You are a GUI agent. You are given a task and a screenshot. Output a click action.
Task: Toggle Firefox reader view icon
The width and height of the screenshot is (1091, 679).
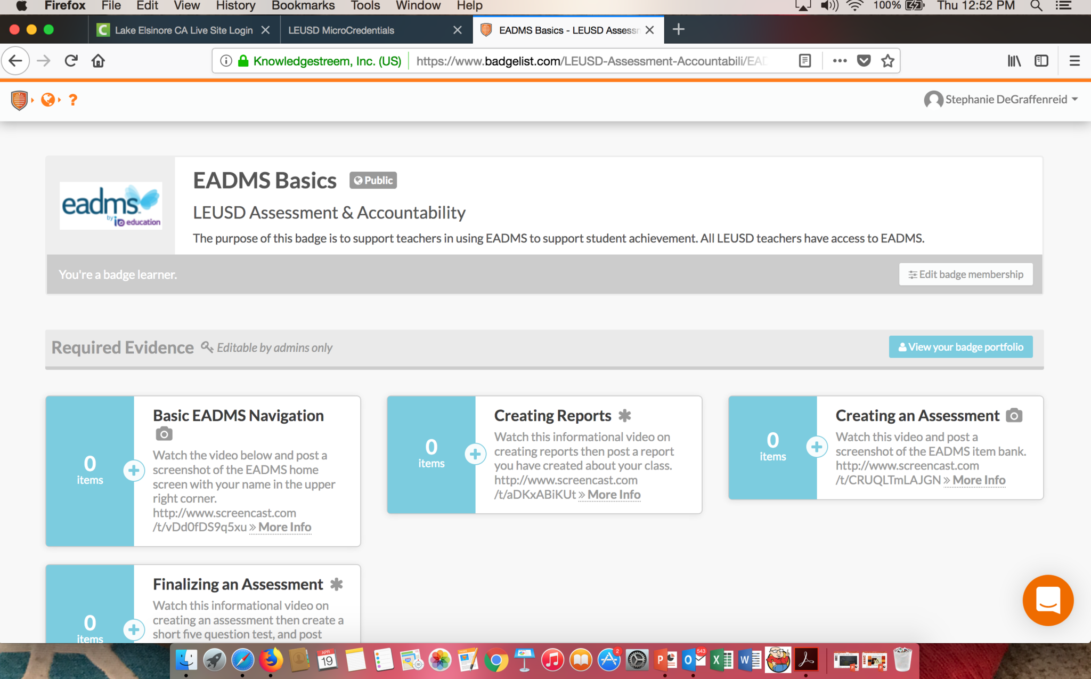(805, 61)
